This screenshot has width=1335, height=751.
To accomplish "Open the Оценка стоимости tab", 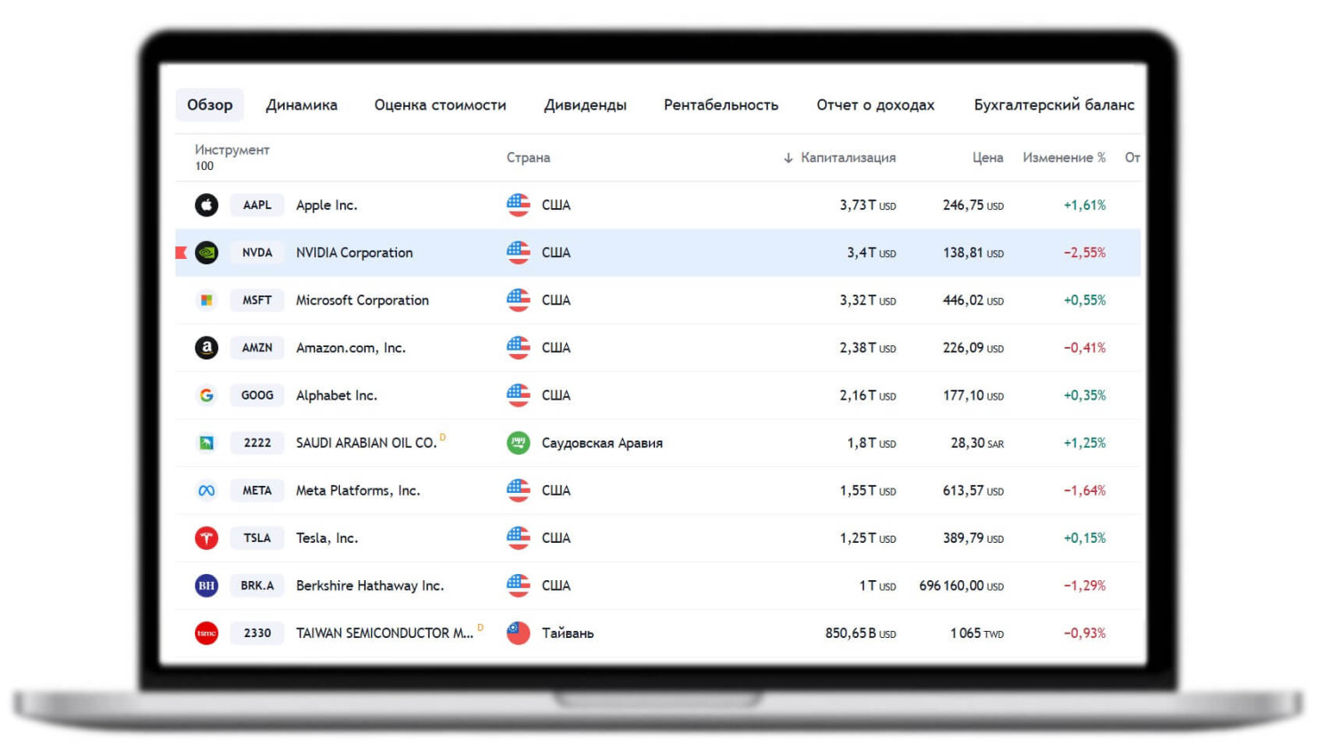I will point(441,105).
